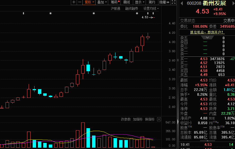
Task: Enter full screen chart mode
Action: pyautogui.click(x=173, y=2)
